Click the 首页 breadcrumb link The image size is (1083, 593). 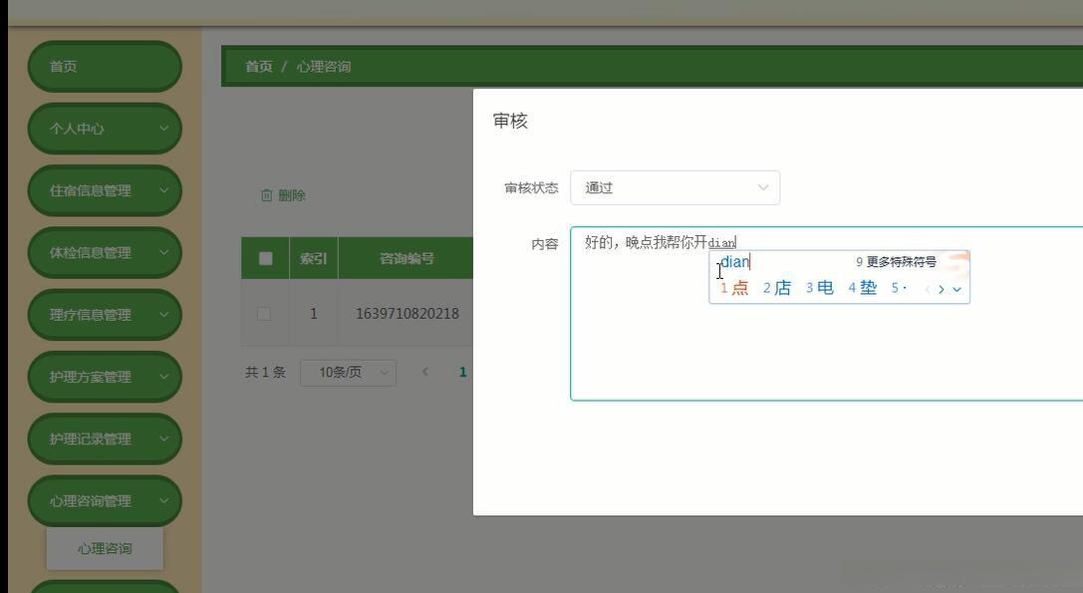point(257,66)
